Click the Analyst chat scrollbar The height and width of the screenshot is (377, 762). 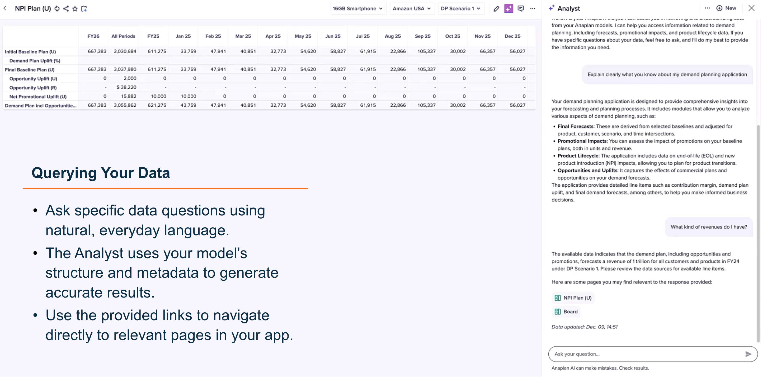click(758, 234)
